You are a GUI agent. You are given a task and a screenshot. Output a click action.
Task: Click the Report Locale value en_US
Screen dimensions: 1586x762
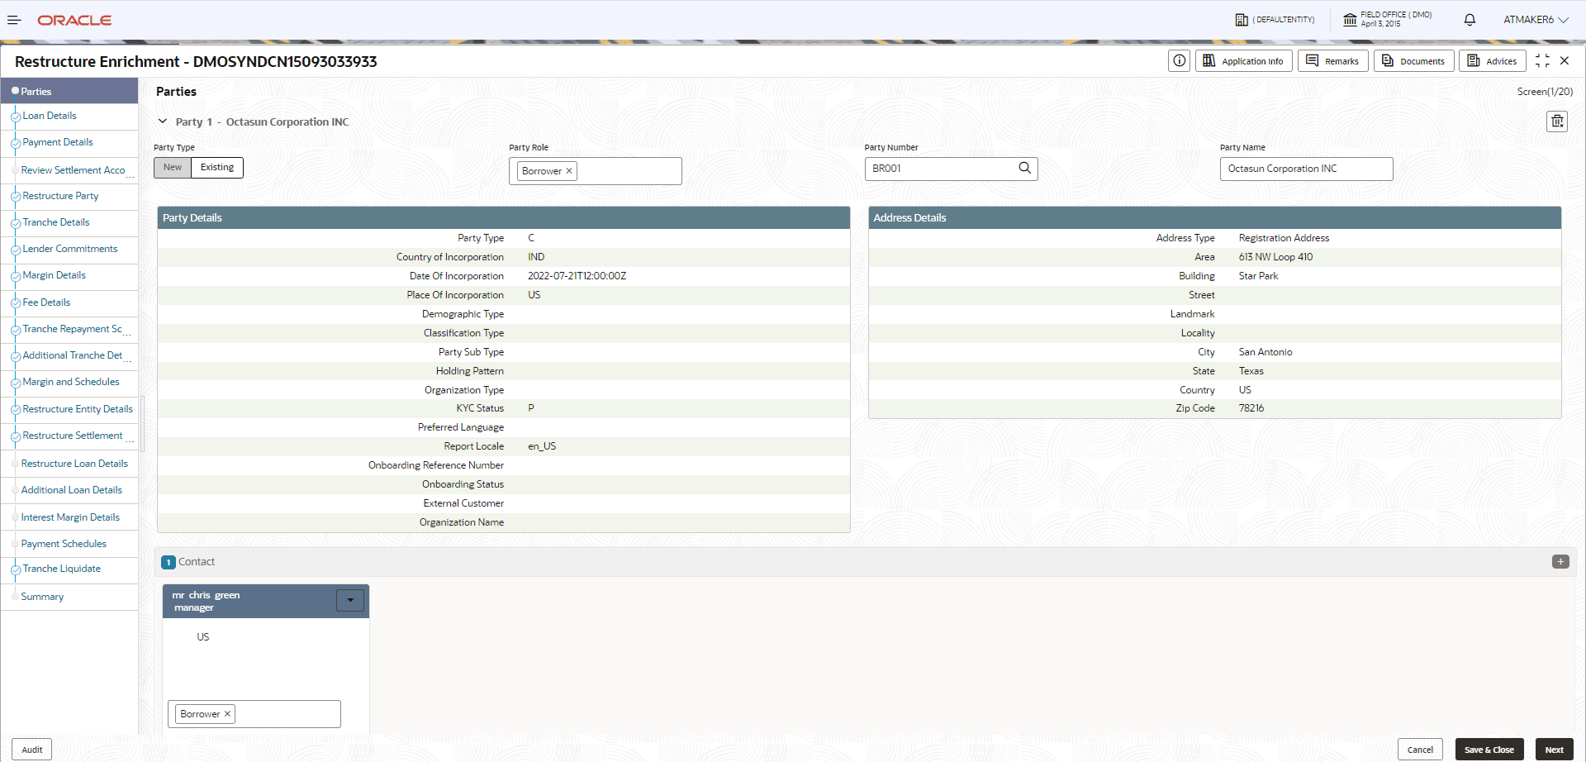542,446
